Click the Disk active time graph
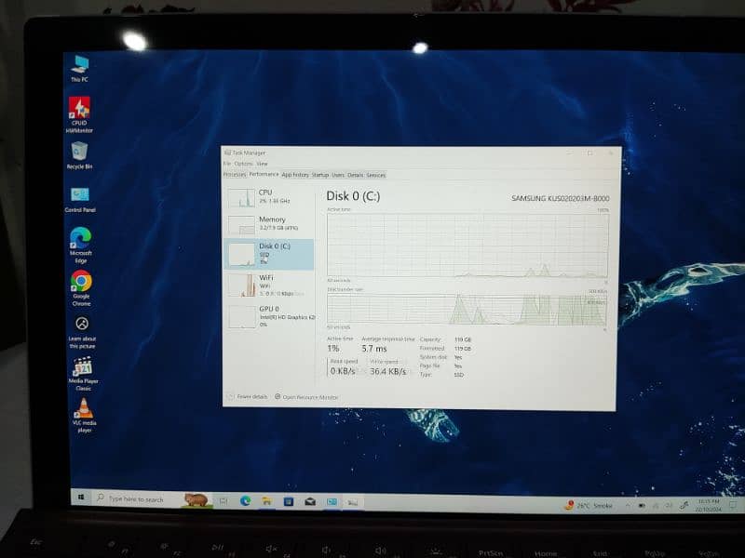745x558 pixels. (x=467, y=245)
